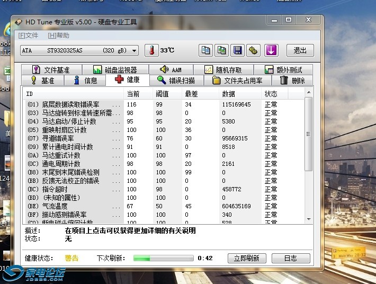The width and height of the screenshot is (376, 284).
Task: Switch to the 磁盘监视器 tab
Action: (x=115, y=70)
